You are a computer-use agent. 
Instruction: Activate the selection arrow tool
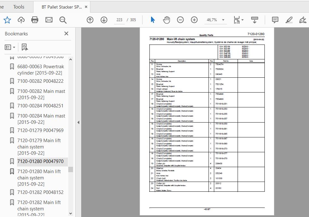[x=153, y=20]
